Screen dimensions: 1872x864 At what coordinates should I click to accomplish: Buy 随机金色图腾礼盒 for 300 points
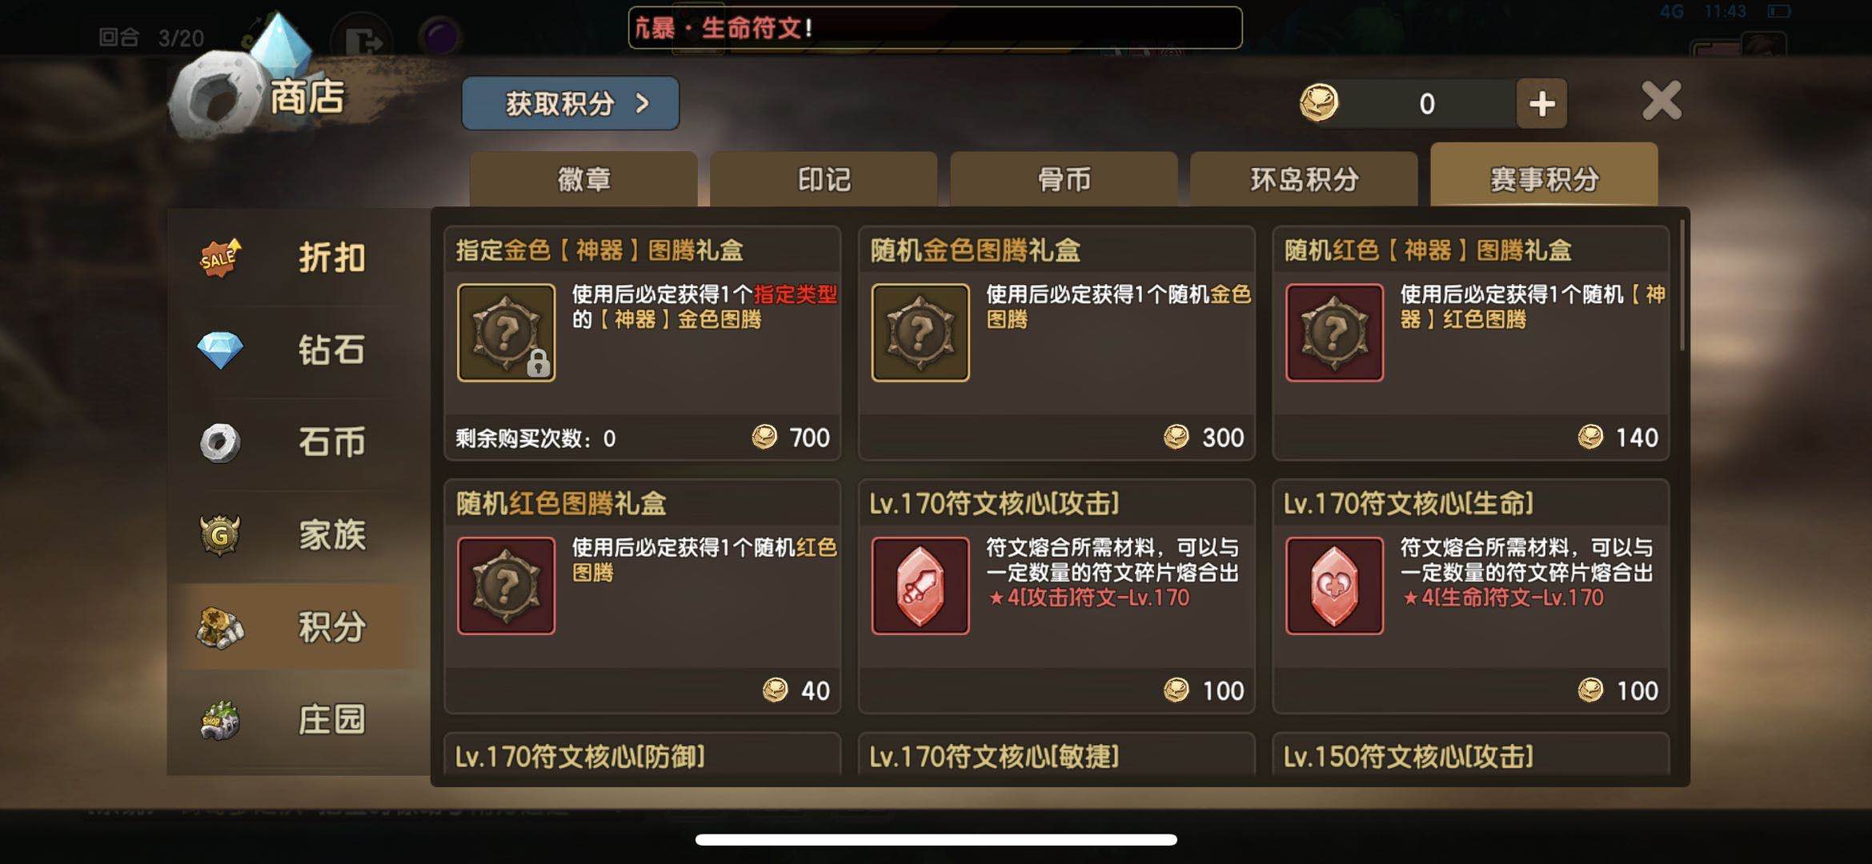(1056, 343)
